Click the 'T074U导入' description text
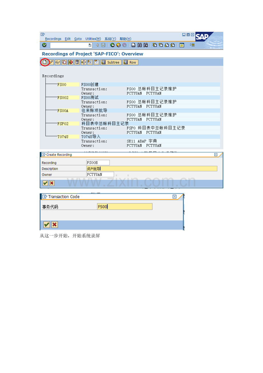This screenshot has width=263, height=373. tap(91, 137)
